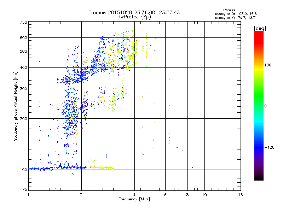The image size is (283, 212).
Task: Click the x-axis tick label '16'
Action: [241, 195]
